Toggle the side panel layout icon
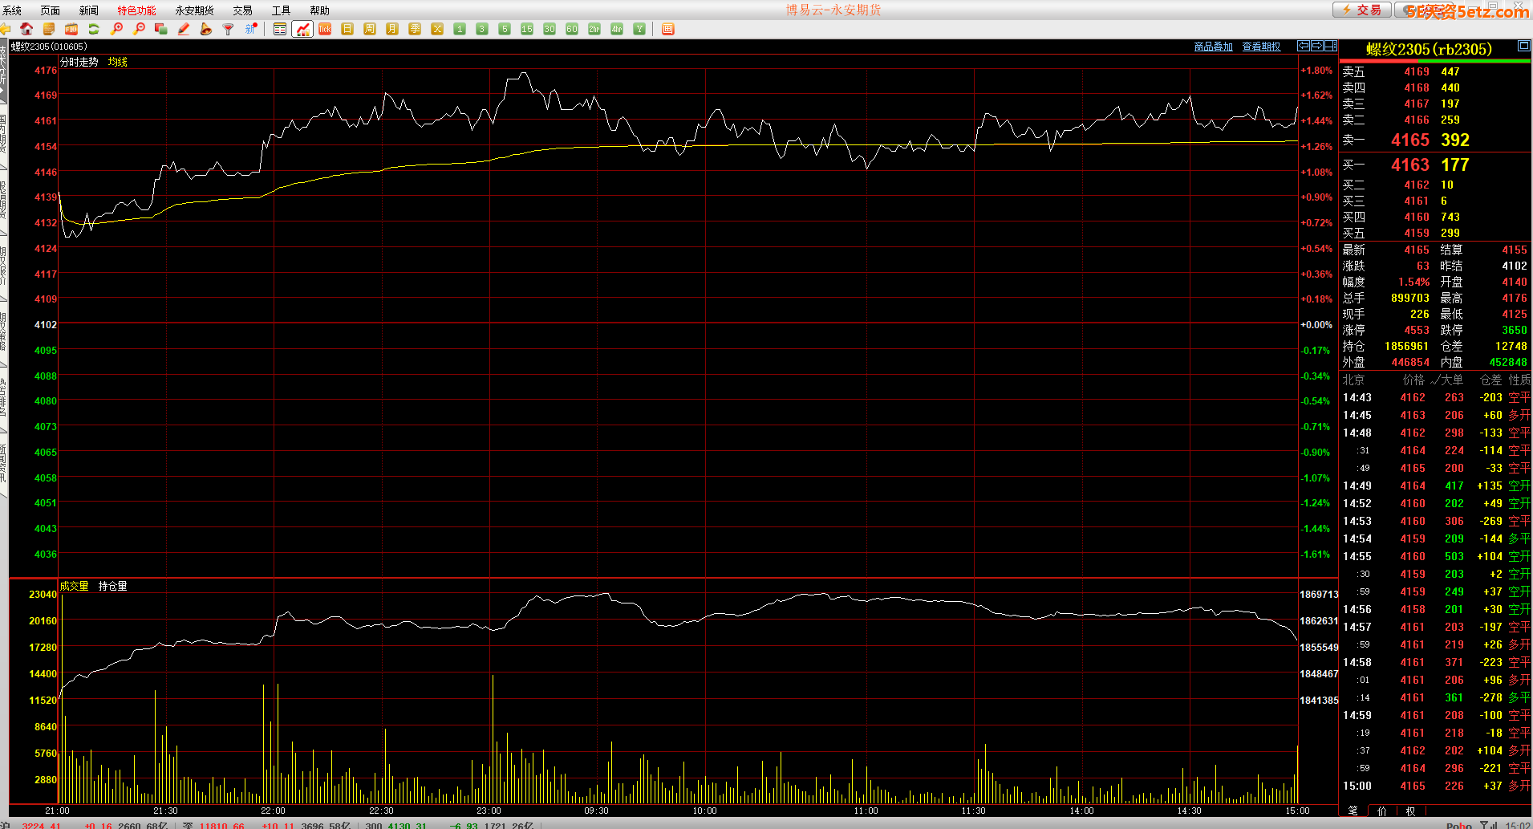The height and width of the screenshot is (829, 1533). [x=1331, y=46]
